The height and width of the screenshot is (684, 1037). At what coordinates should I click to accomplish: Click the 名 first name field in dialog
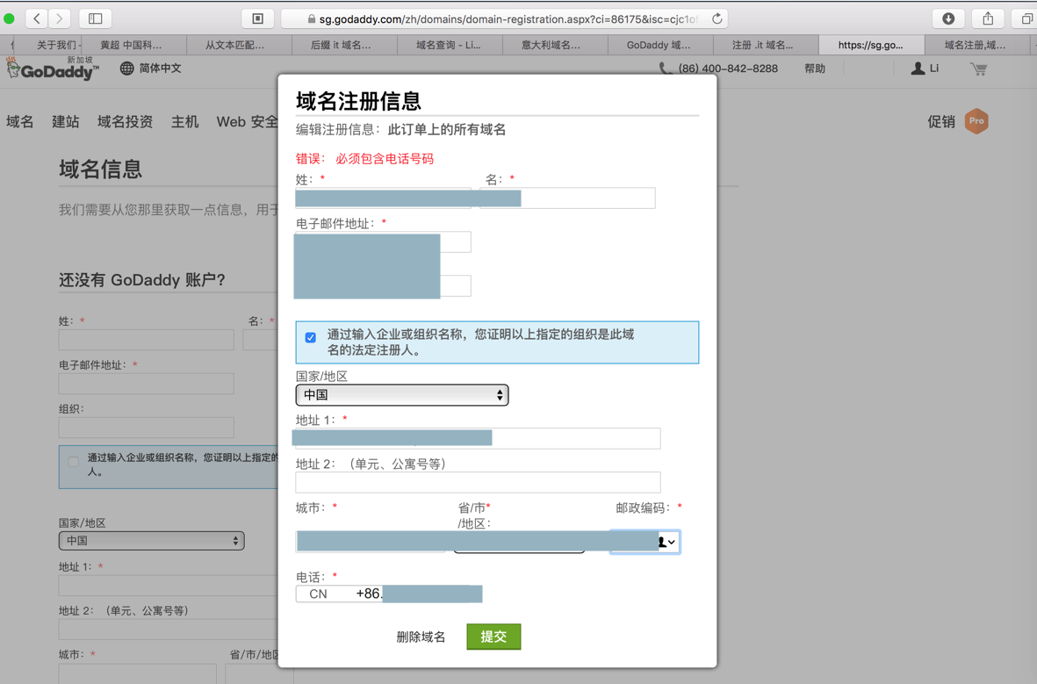[567, 198]
